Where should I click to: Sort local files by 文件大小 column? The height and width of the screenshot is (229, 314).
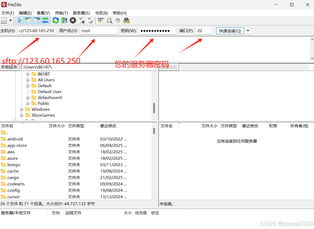pyautogui.click(x=56, y=126)
